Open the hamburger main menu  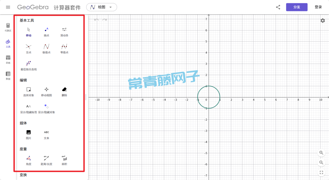click(8, 7)
